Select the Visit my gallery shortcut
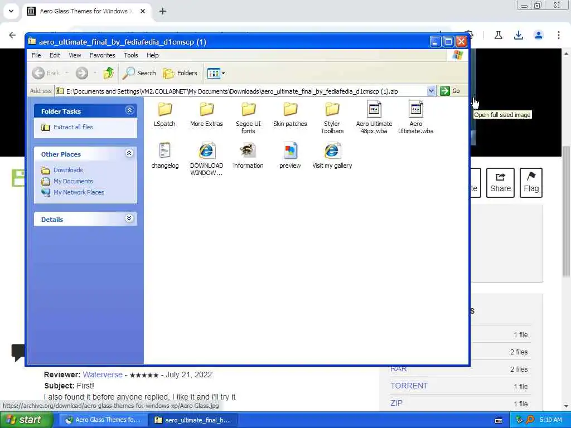Viewport: 571px width, 428px height. (x=332, y=155)
